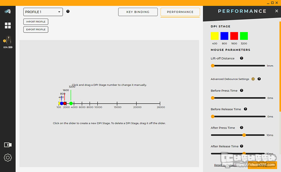Maximize the application window
The image size is (281, 172).
pyautogui.click(x=272, y=3)
